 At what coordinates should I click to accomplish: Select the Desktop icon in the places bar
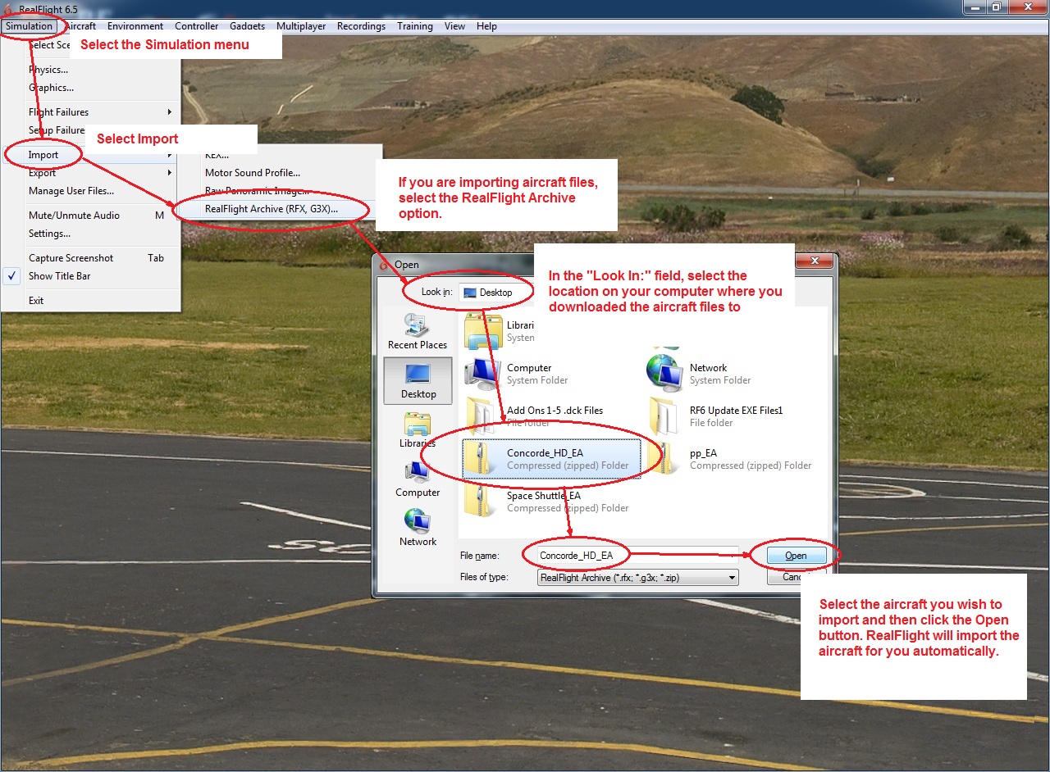[x=418, y=374]
